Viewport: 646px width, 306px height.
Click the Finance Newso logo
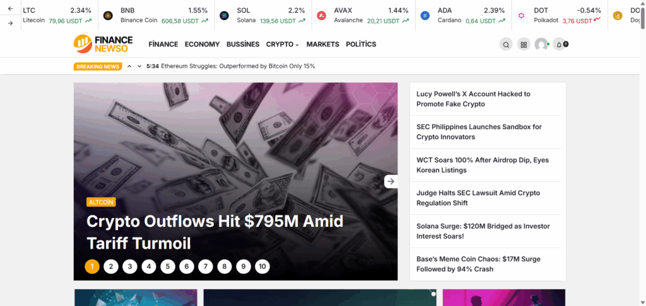(105, 44)
